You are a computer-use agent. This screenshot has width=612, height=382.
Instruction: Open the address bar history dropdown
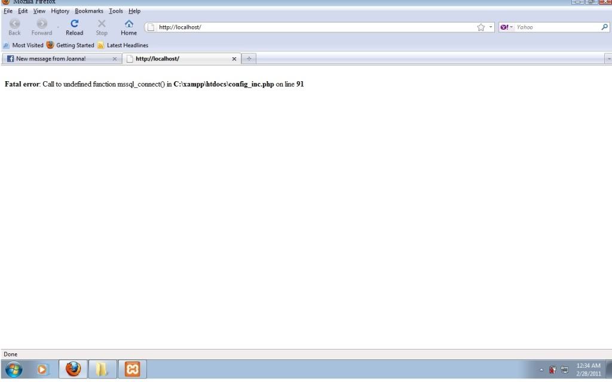pyautogui.click(x=491, y=27)
